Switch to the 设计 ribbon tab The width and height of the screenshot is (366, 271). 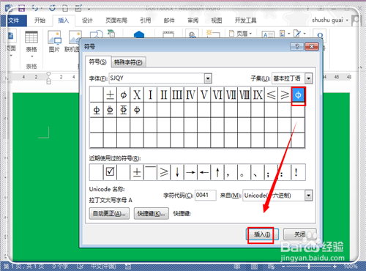(x=87, y=21)
